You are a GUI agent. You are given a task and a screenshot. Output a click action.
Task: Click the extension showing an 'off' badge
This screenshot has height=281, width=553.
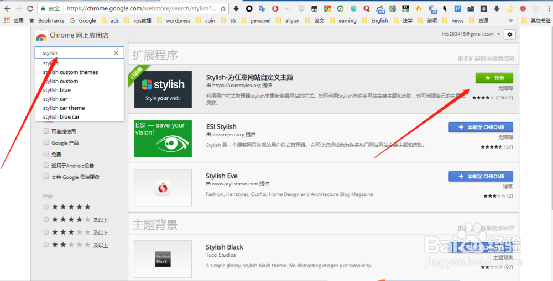coord(380,8)
